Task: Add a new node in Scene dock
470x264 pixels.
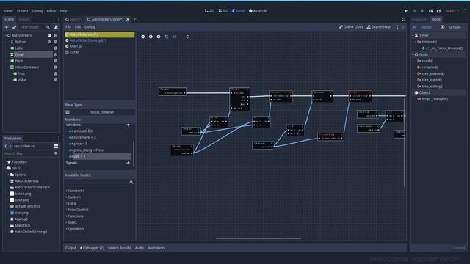Action: [7, 27]
